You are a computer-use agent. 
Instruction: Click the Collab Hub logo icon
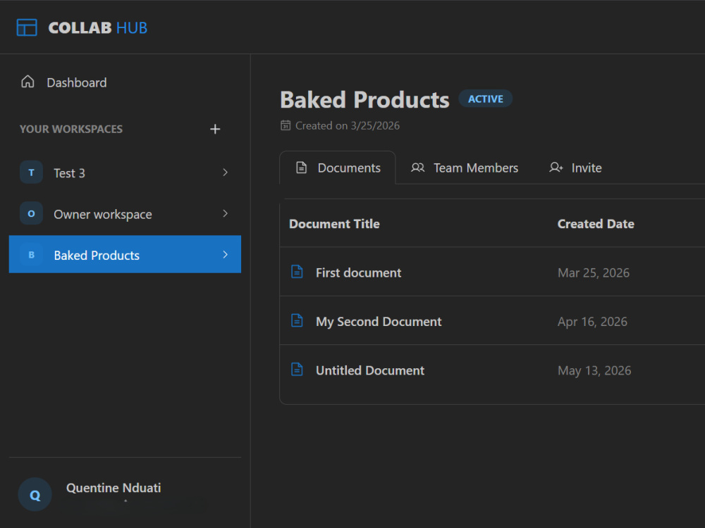(x=27, y=27)
